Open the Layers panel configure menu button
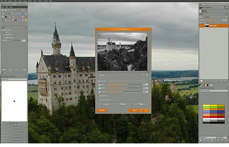Screen dimensions: 229x147 tap(227, 14)
